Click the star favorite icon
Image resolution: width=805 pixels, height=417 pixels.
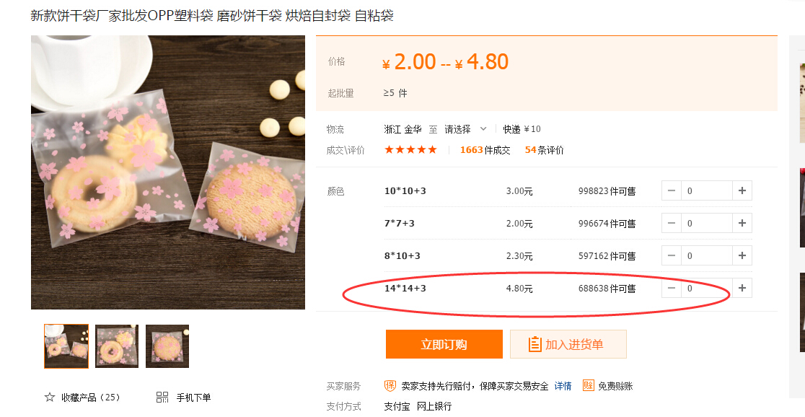(50, 398)
